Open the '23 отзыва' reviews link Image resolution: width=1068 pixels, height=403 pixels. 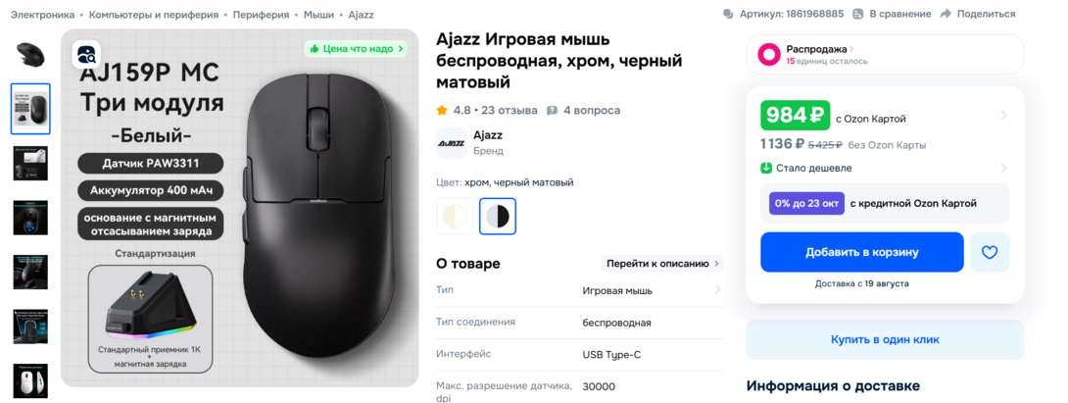510,111
